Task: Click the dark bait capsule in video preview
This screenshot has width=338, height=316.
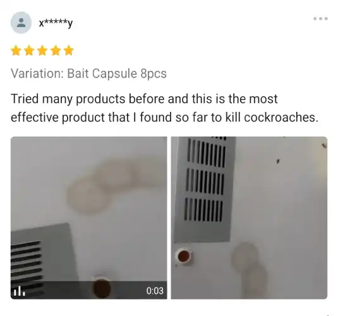Action: pyautogui.click(x=102, y=288)
